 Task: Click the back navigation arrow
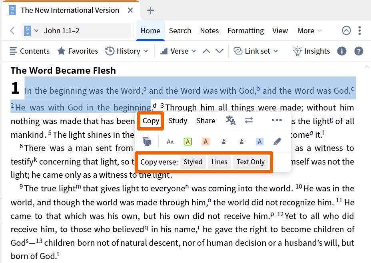click(x=12, y=30)
